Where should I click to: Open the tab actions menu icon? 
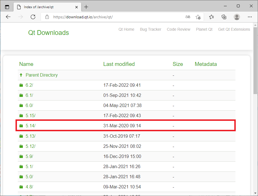point(7,7)
